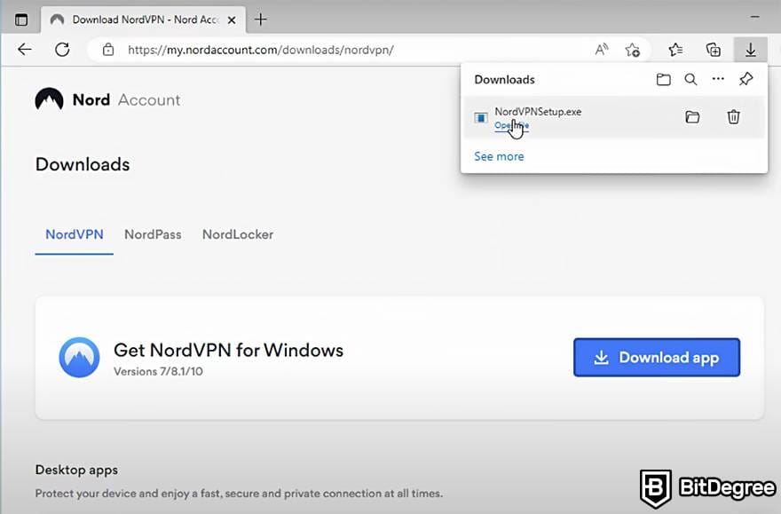Click the NordVPNSetup.exe file icon
Viewport: 781px width, 514px height.
(481, 117)
